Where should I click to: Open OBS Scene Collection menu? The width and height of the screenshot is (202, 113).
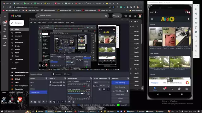coord(59,22)
